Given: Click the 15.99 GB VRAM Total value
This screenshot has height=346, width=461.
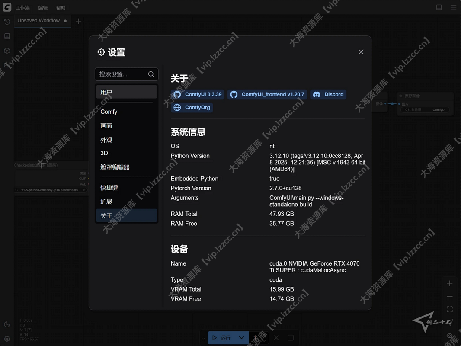Looking at the screenshot, I should click(x=282, y=289).
